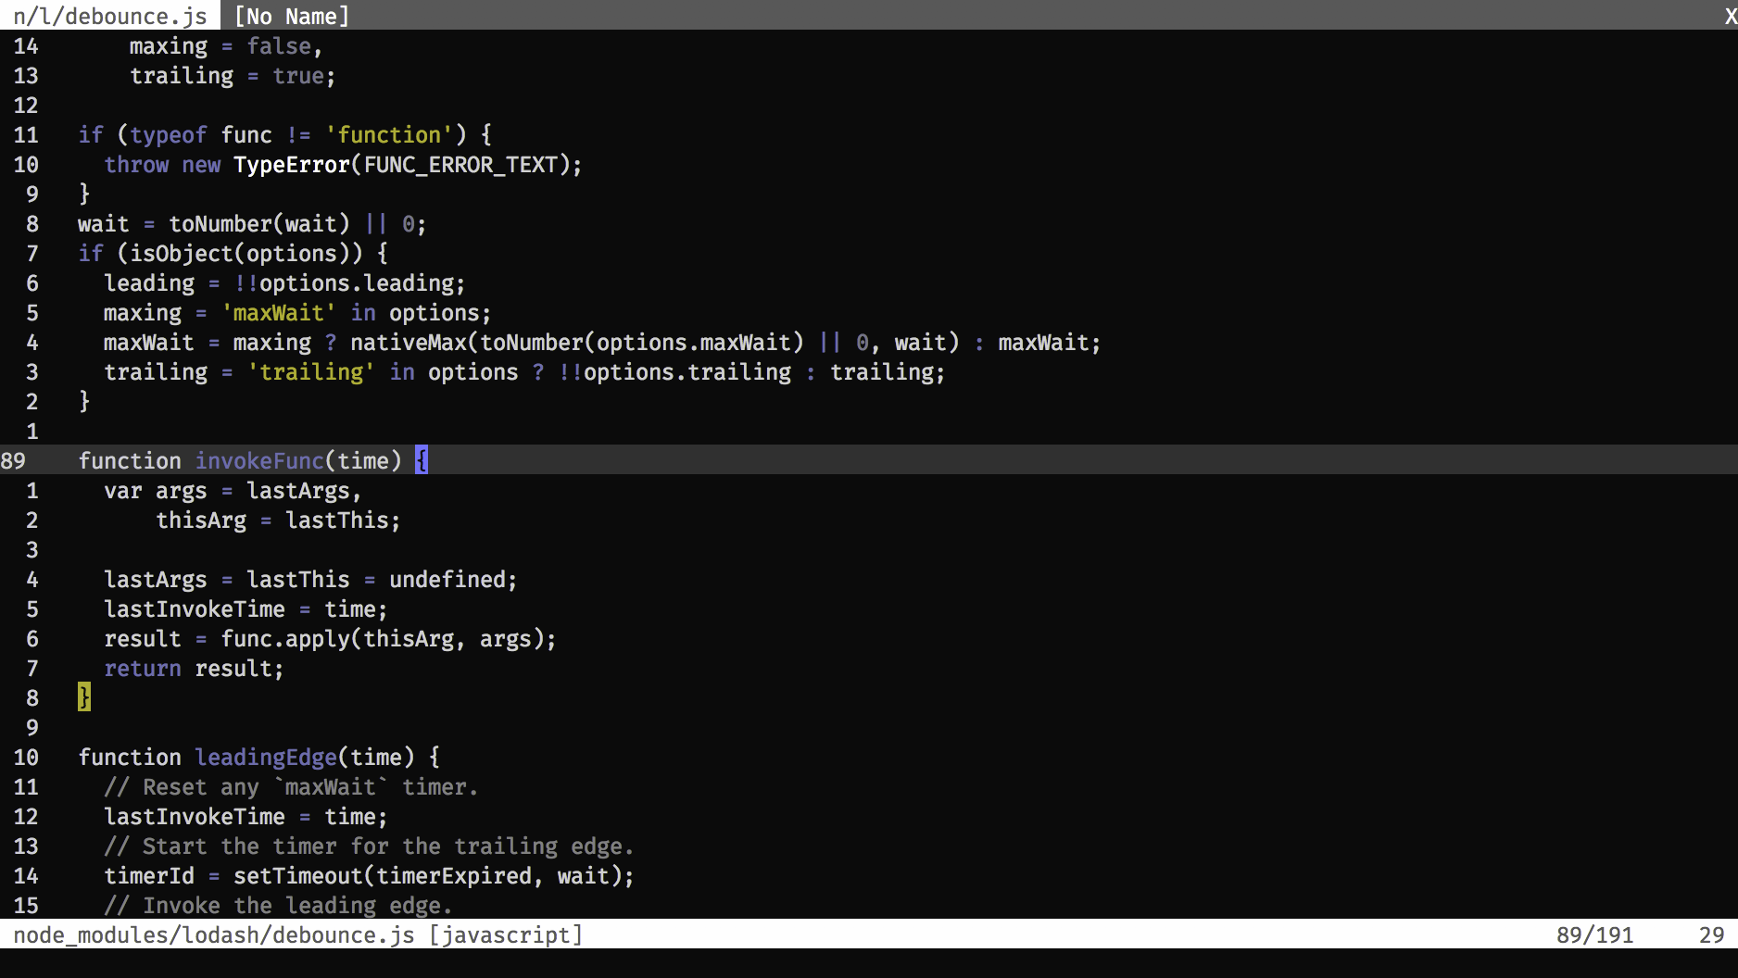Click 'FUNC_ERROR_TEXT' constant
This screenshot has width=1738, height=978.
(460, 164)
